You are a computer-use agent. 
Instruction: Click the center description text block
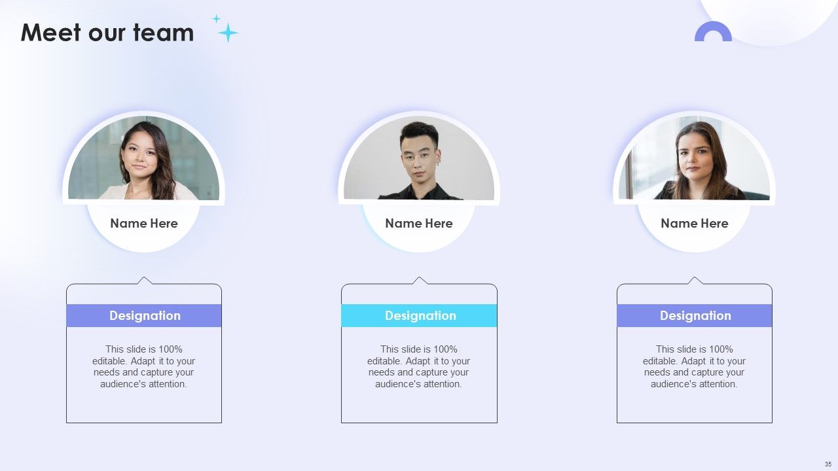(419, 366)
